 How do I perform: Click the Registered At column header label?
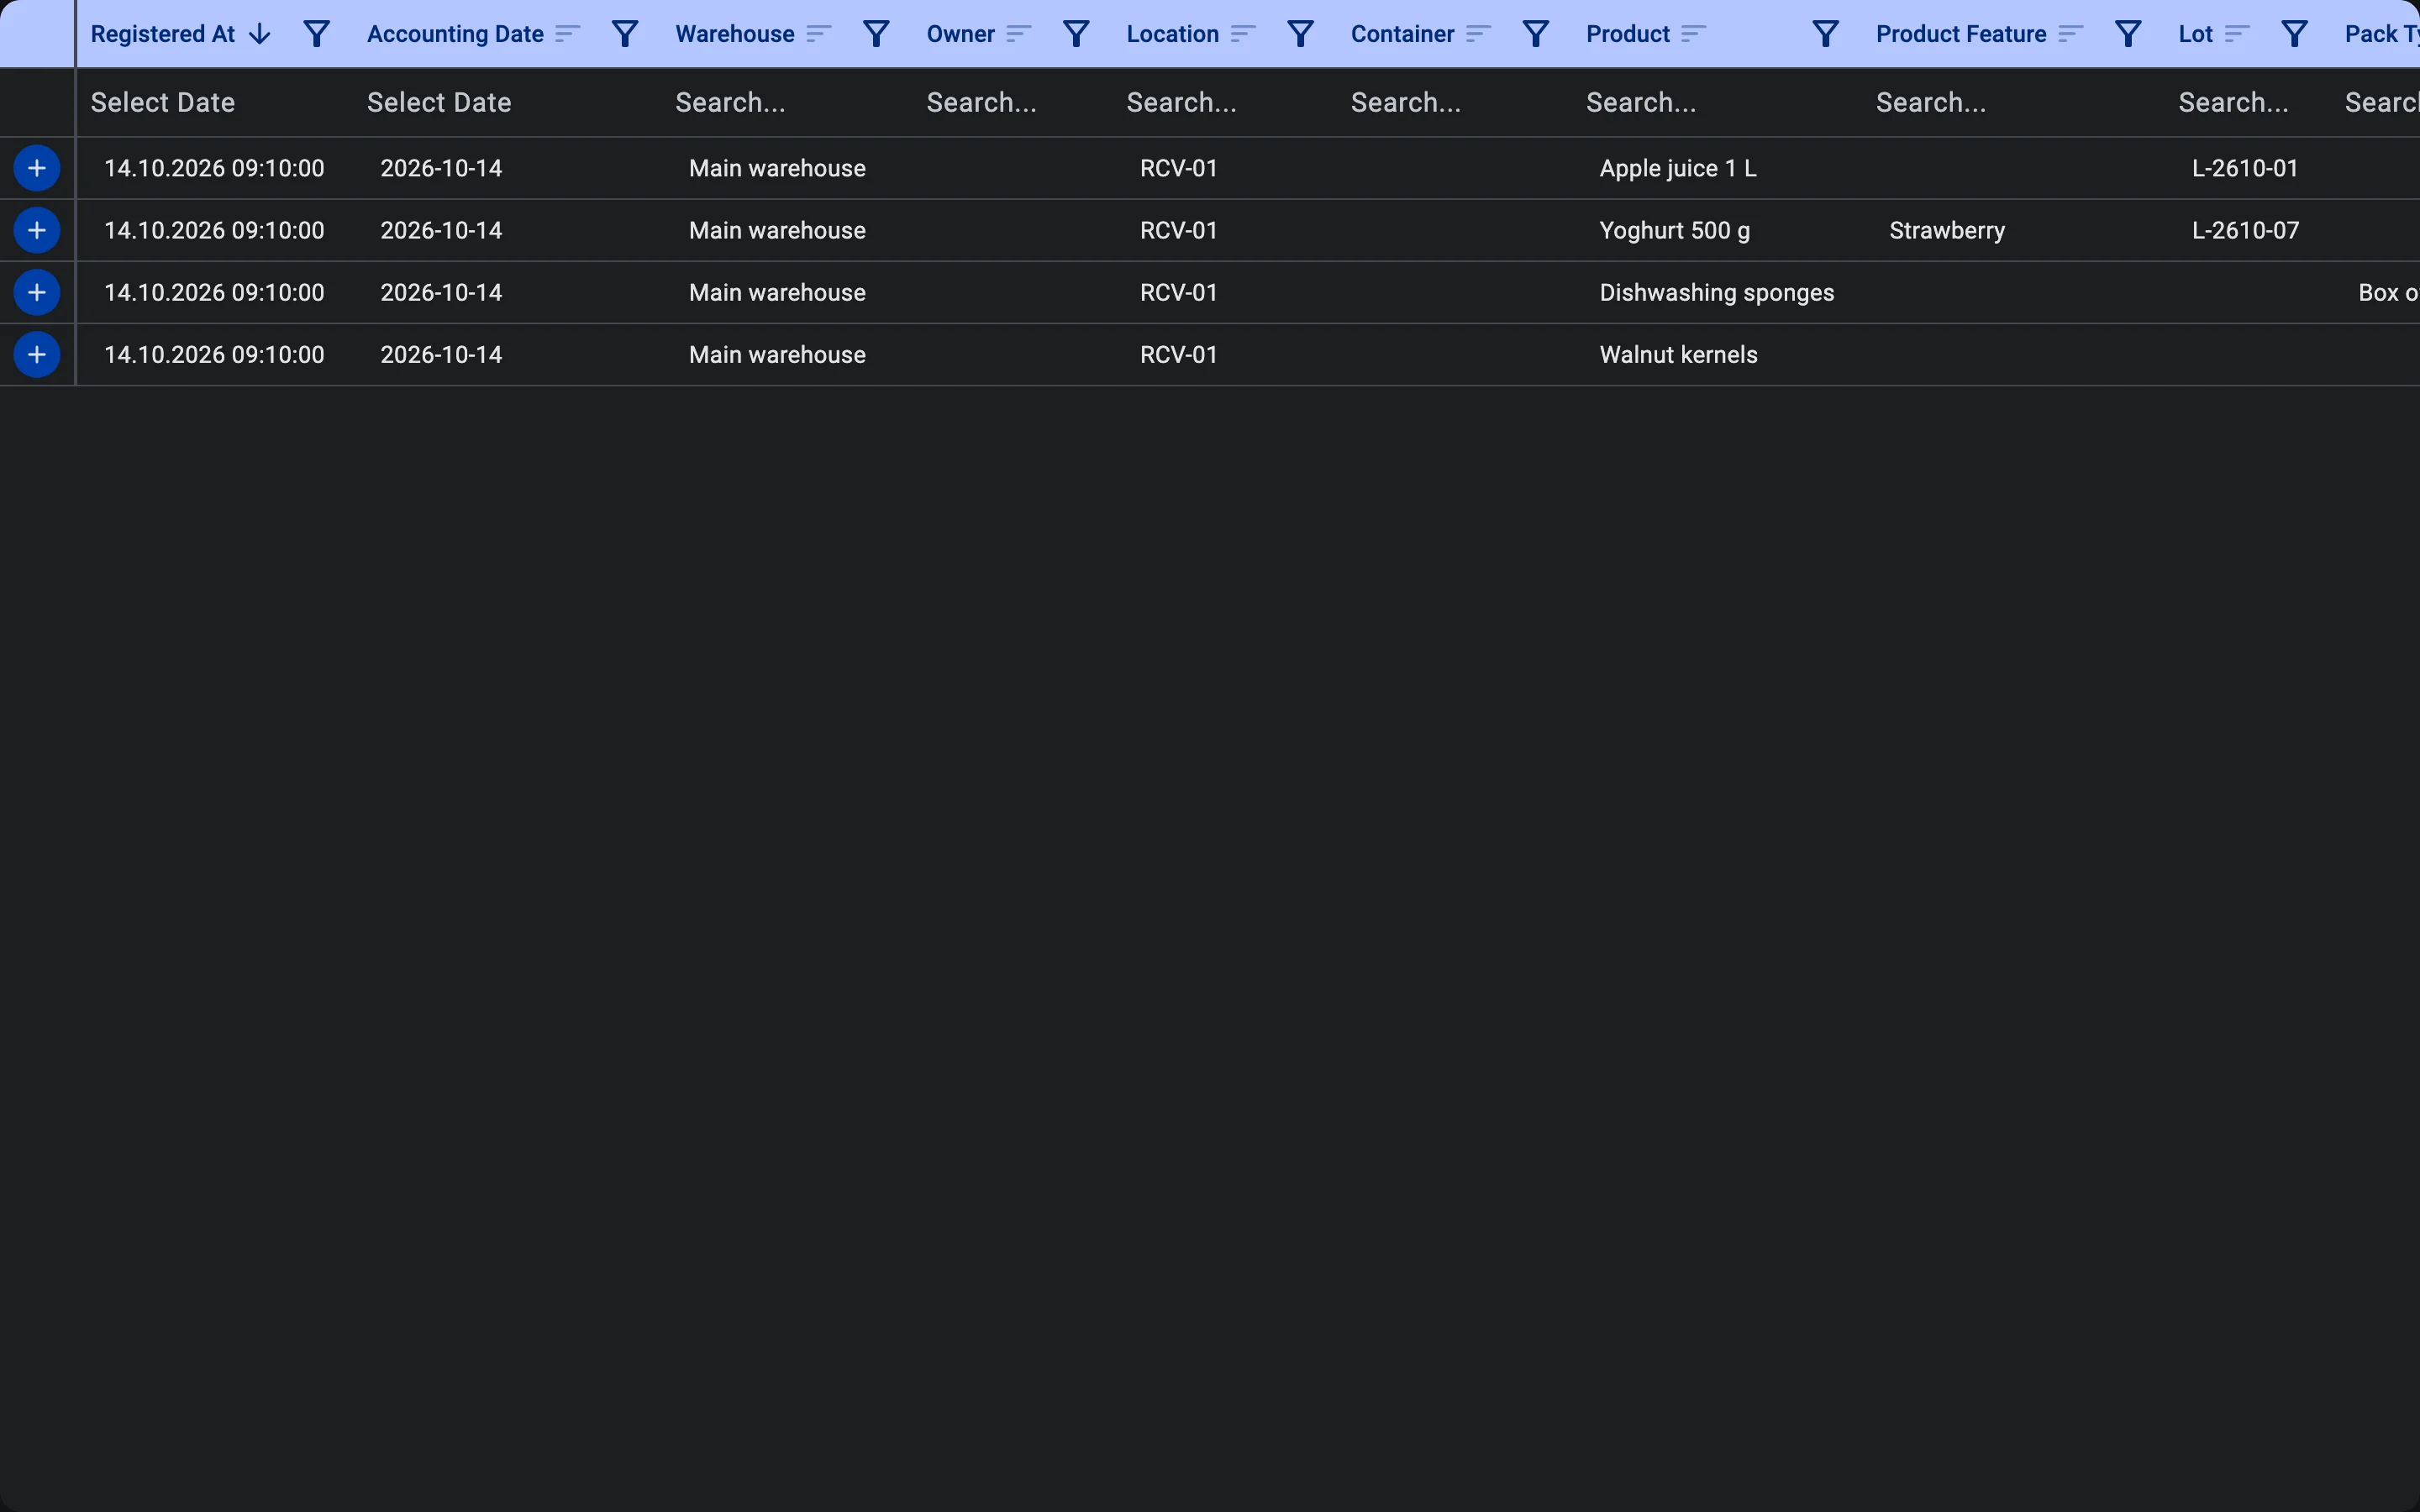(x=163, y=34)
